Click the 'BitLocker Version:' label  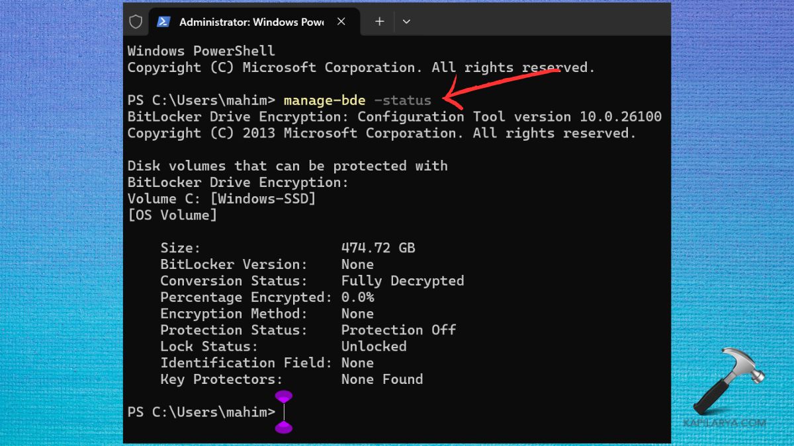click(234, 264)
